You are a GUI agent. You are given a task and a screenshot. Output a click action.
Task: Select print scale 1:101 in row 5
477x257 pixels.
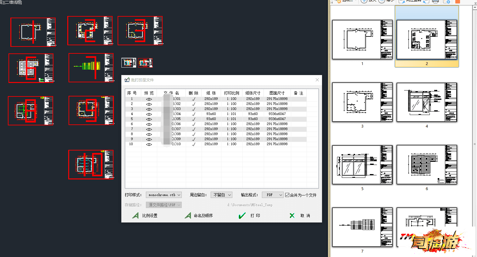tap(231, 119)
